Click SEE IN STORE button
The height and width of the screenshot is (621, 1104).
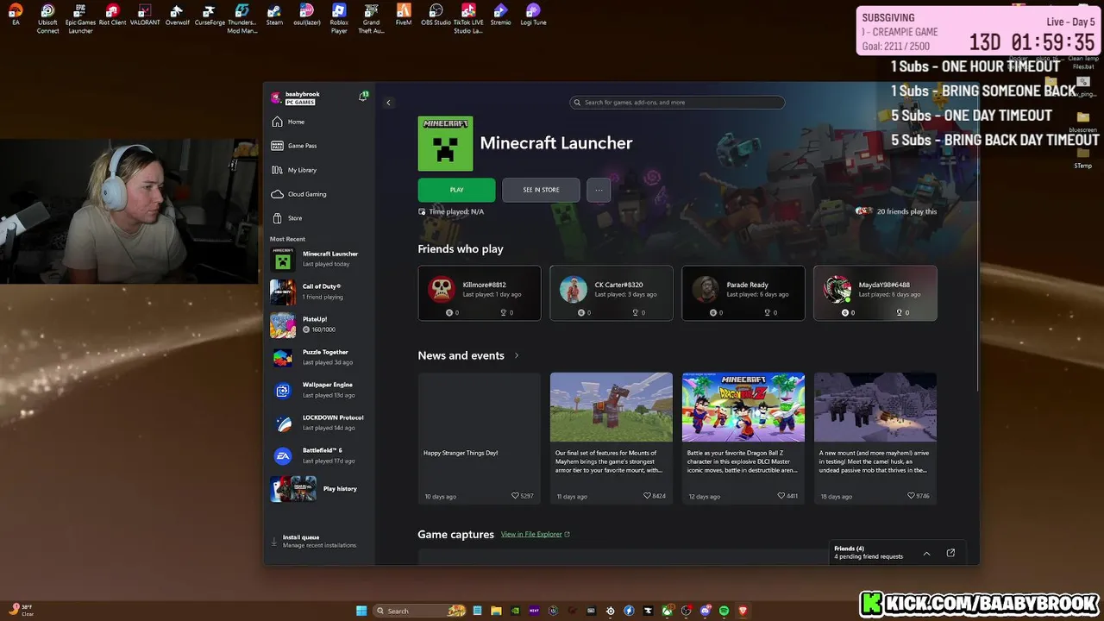pyautogui.click(x=541, y=190)
